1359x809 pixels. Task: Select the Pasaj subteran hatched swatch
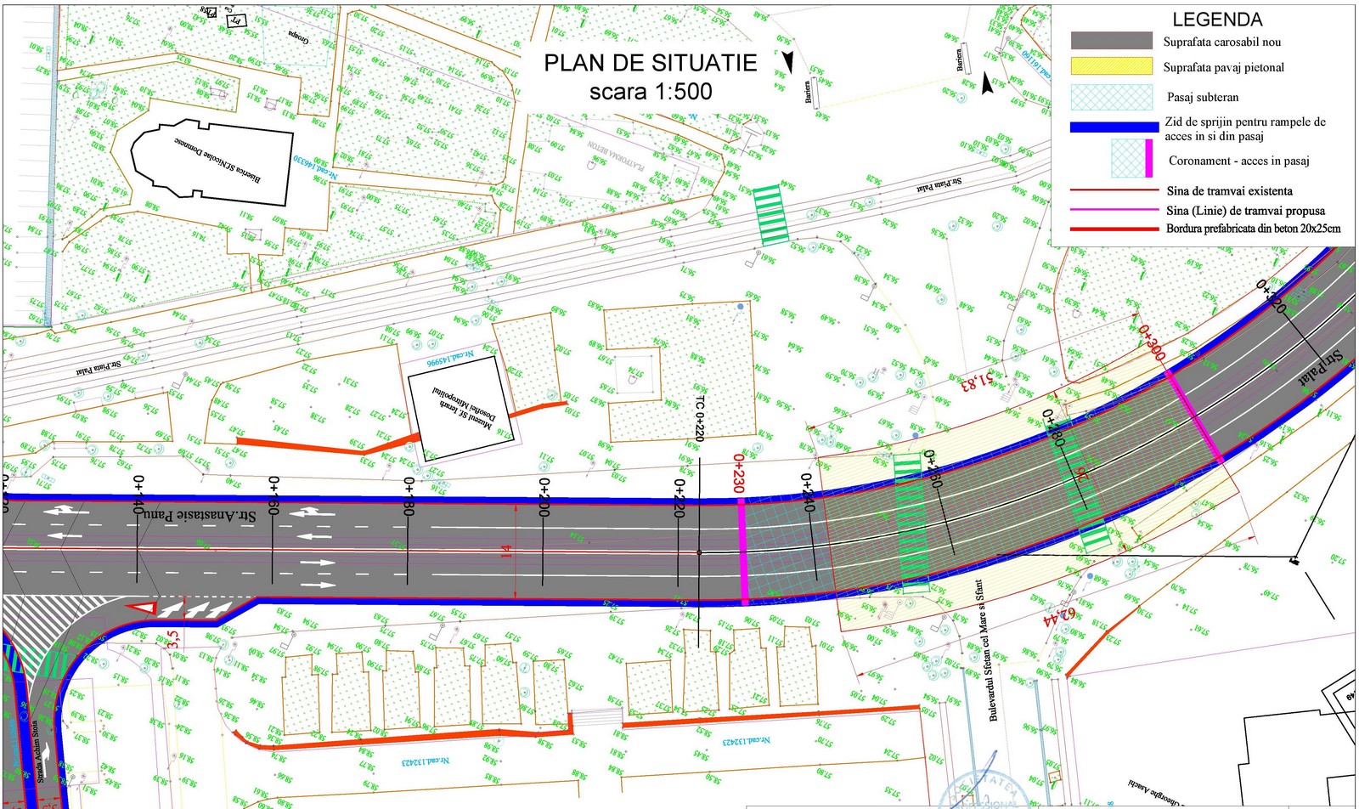click(x=1111, y=97)
